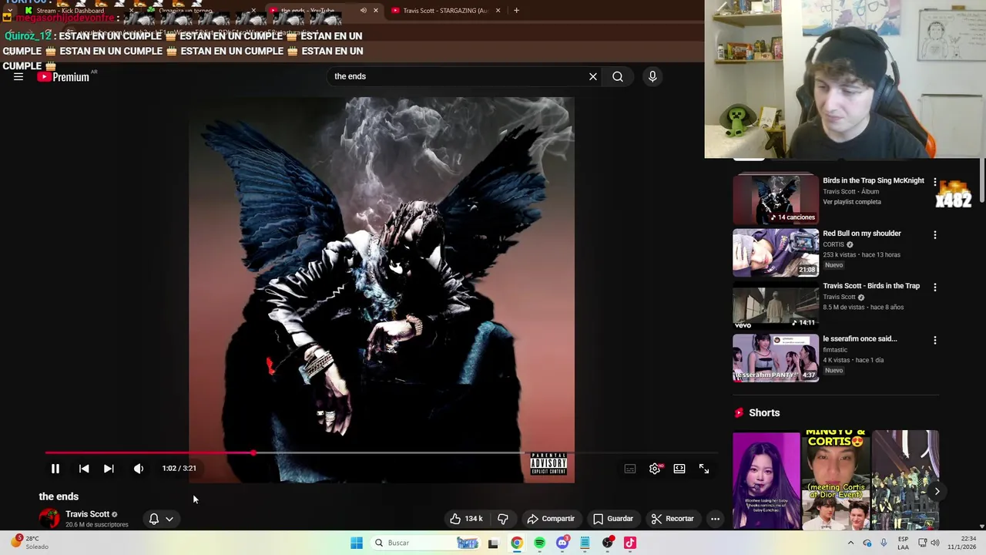Image resolution: width=986 pixels, height=555 pixels.
Task: Open options for Birds in the Trap Sing McKnight
Action: pos(935,182)
